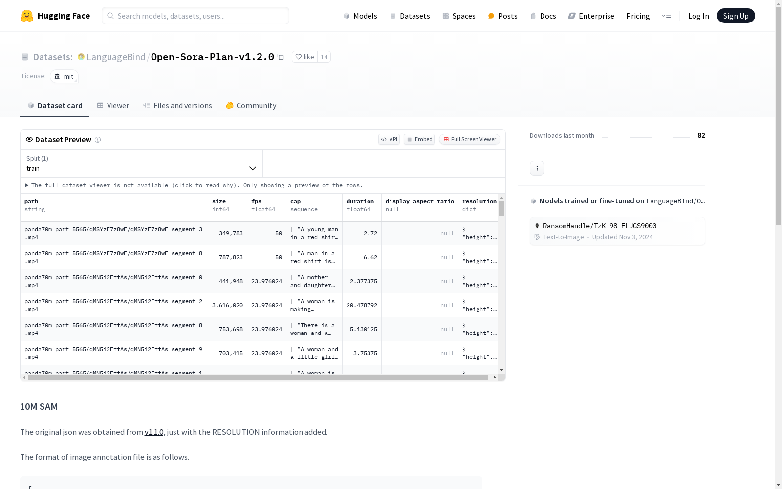Open the API button in Dataset Preview
782x489 pixels.
tap(389, 139)
